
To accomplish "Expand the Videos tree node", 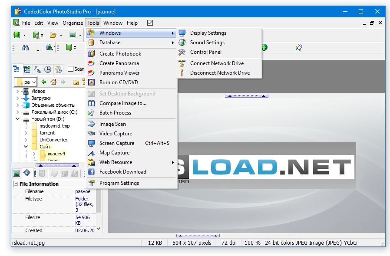I will [17, 91].
